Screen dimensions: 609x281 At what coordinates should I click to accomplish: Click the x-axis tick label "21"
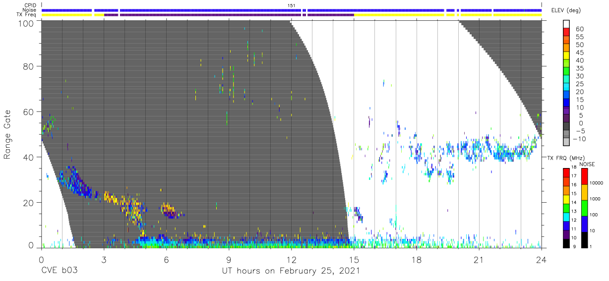click(x=479, y=261)
